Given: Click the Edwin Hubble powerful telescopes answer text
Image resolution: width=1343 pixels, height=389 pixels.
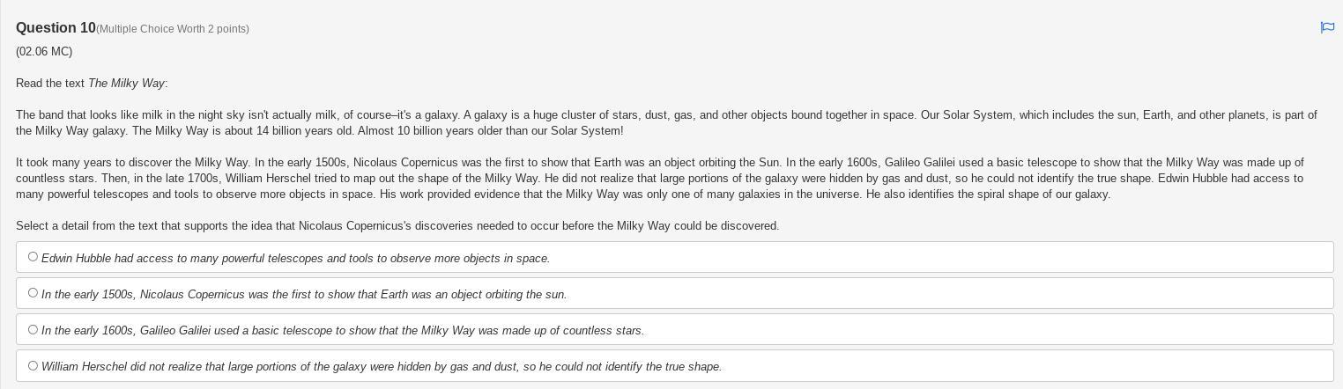Looking at the screenshot, I should 295,259.
